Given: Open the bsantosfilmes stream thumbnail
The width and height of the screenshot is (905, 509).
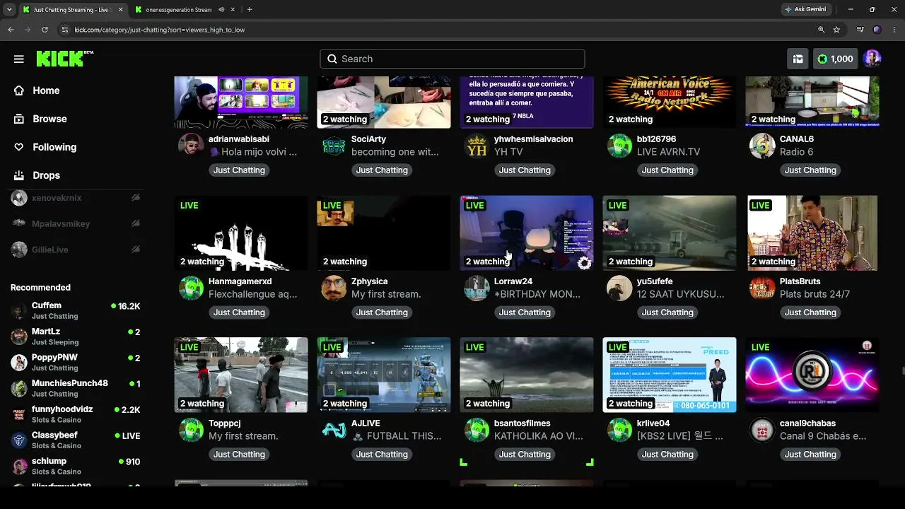Looking at the screenshot, I should [527, 375].
